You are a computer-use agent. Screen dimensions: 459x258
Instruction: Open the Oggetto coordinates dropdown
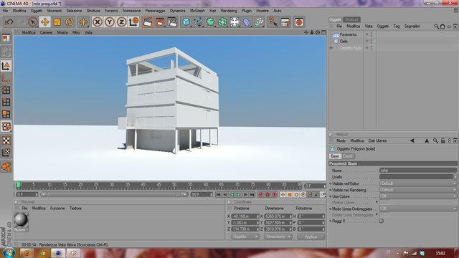coord(245,236)
